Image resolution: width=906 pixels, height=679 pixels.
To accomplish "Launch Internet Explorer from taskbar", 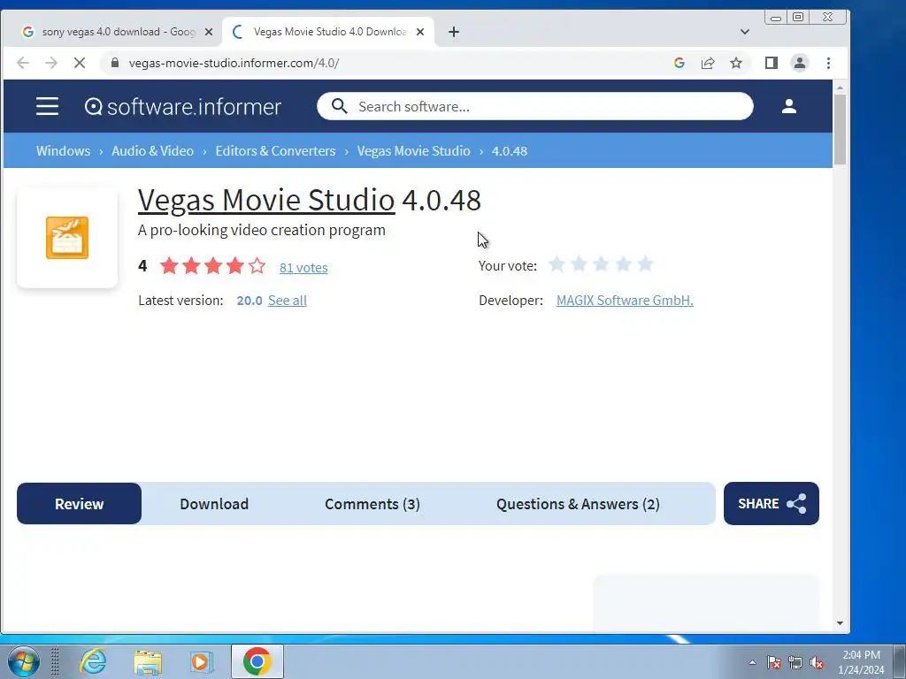I will coord(93,661).
